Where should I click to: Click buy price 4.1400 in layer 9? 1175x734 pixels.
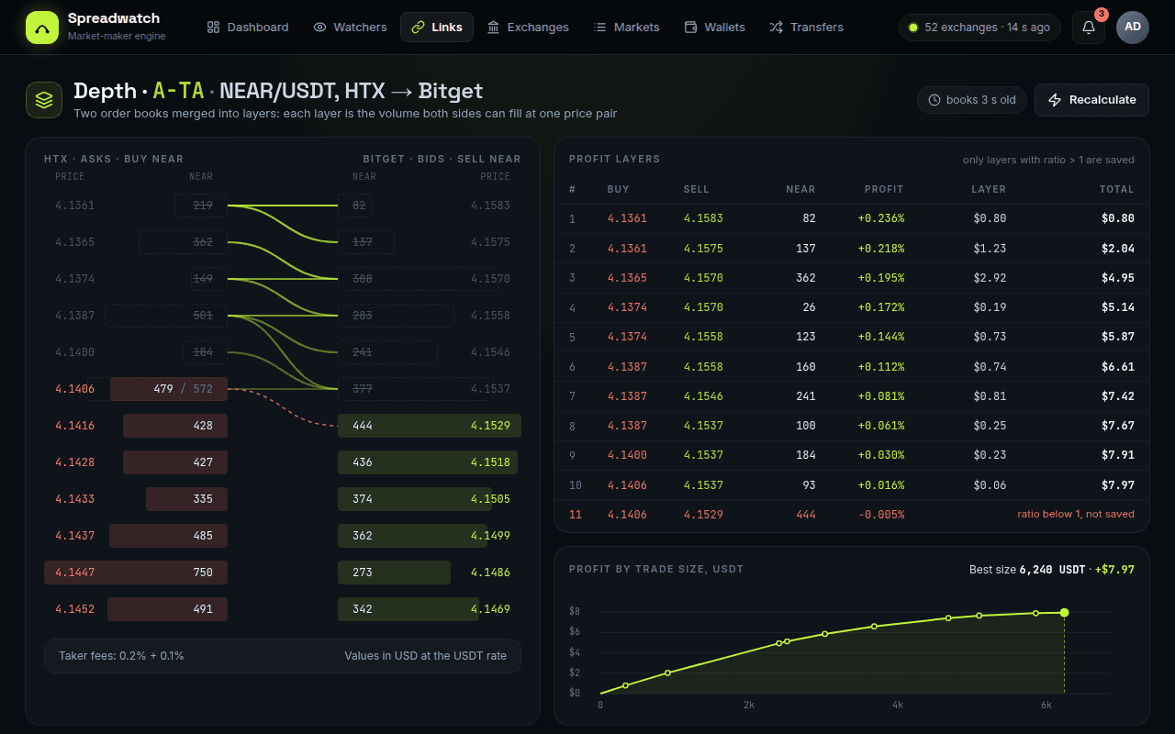(x=627, y=455)
